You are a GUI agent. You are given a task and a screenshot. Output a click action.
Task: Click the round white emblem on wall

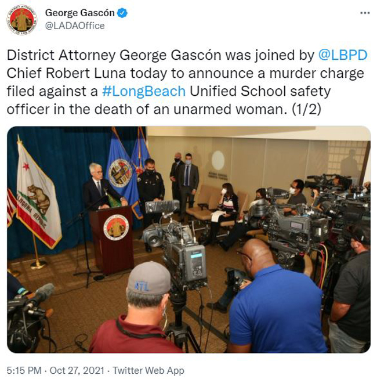218,160
